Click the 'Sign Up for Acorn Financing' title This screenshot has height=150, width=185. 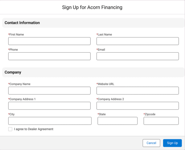(92, 7)
